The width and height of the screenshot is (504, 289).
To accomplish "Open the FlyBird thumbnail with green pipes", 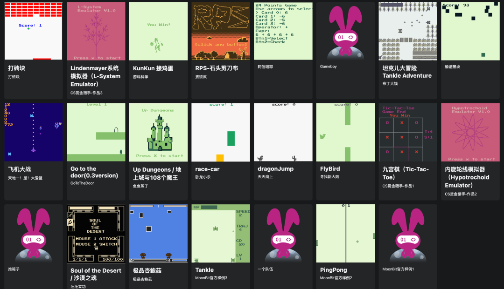I will tap(345, 132).
